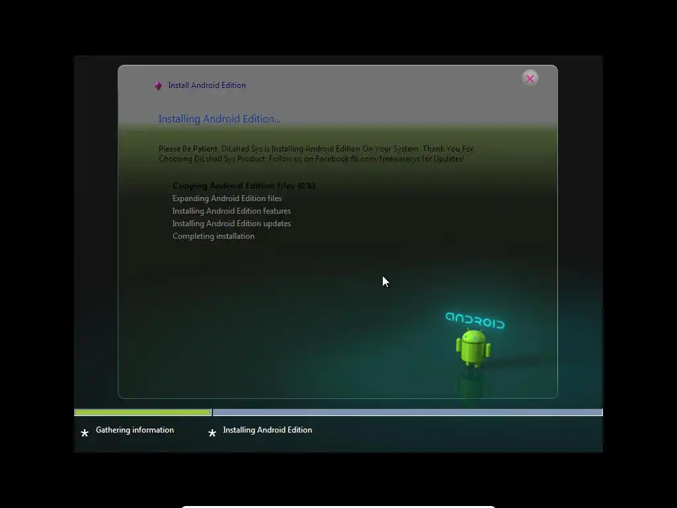Click the blue-gray remaining progress bar segment
The width and height of the screenshot is (677, 508).
tap(407, 413)
